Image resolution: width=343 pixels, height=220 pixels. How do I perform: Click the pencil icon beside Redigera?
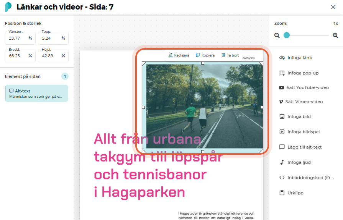tap(171, 55)
